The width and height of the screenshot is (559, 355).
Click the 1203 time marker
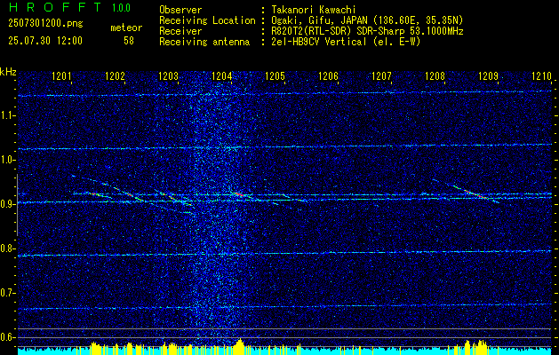coord(168,76)
